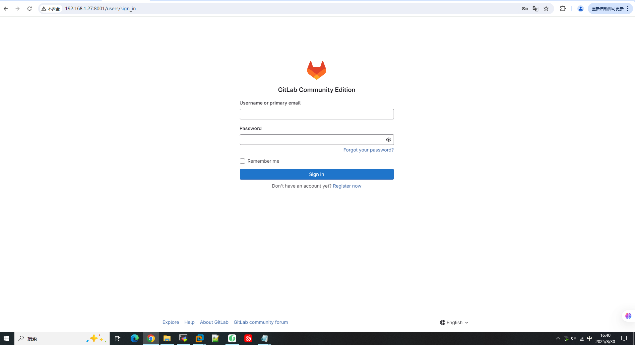The image size is (635, 345).
Task: Open the notification center icon
Action: click(624, 338)
